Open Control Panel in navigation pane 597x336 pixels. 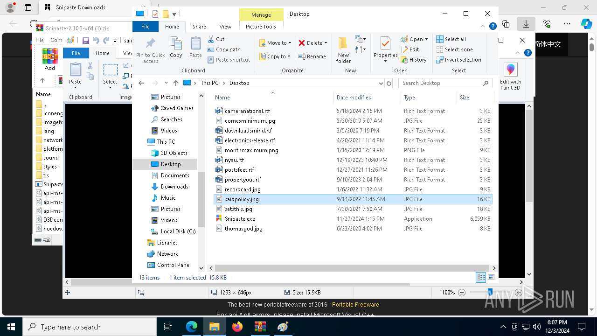174,265
